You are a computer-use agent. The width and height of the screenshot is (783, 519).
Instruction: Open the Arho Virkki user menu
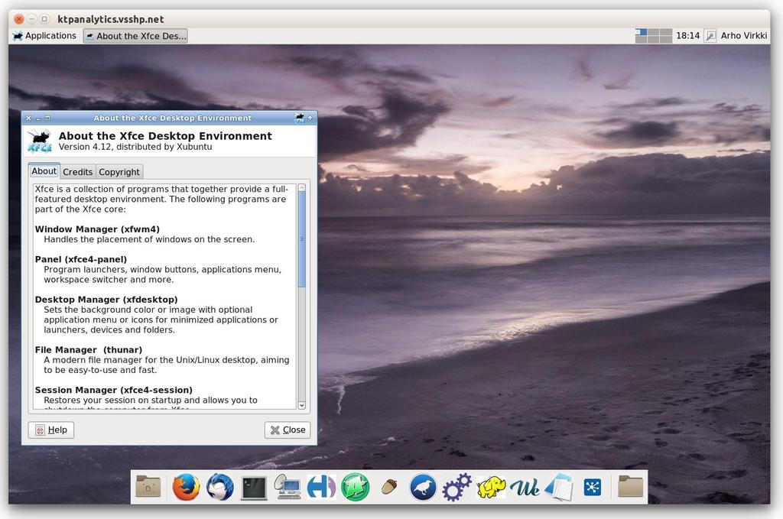pyautogui.click(x=743, y=36)
